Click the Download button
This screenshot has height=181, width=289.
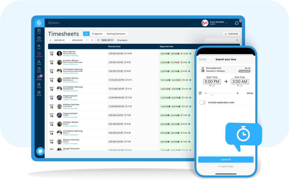(x=231, y=34)
